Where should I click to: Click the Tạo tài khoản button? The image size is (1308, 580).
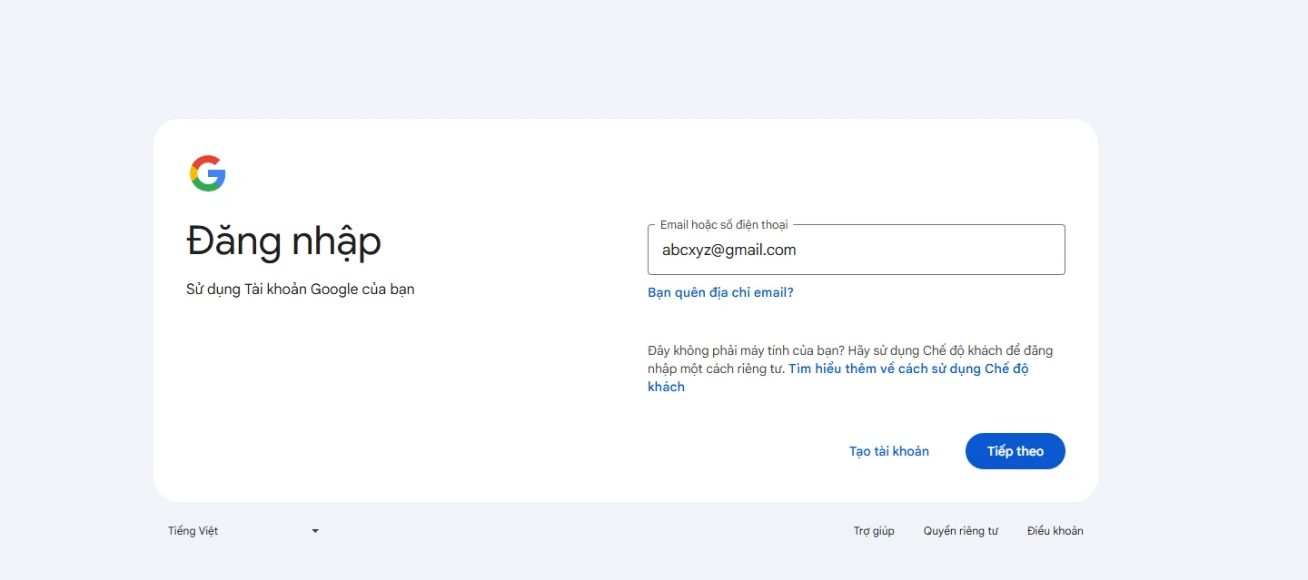pos(888,451)
